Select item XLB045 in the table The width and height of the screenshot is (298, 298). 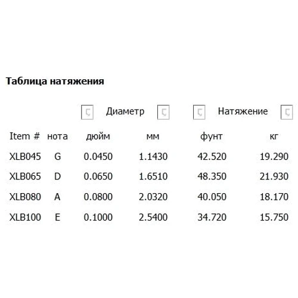pos(25,157)
